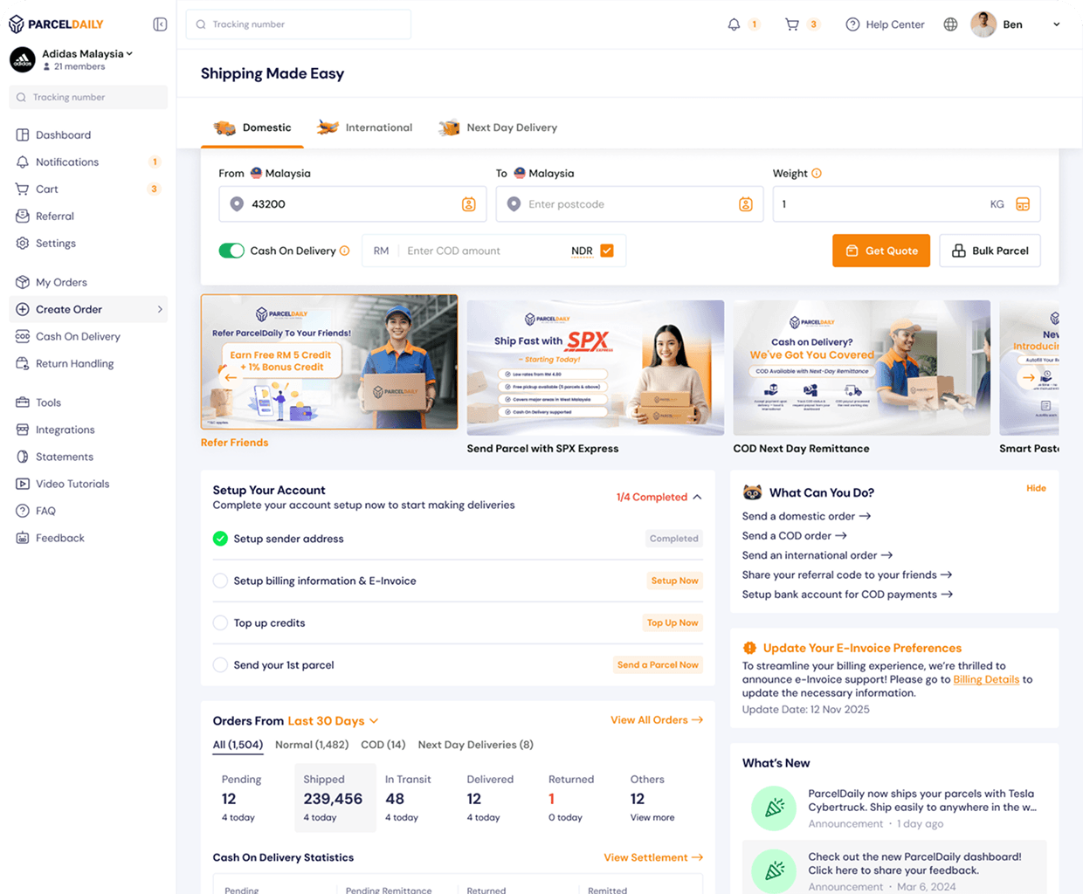Open the language globe icon
1083x894 pixels.
(950, 24)
